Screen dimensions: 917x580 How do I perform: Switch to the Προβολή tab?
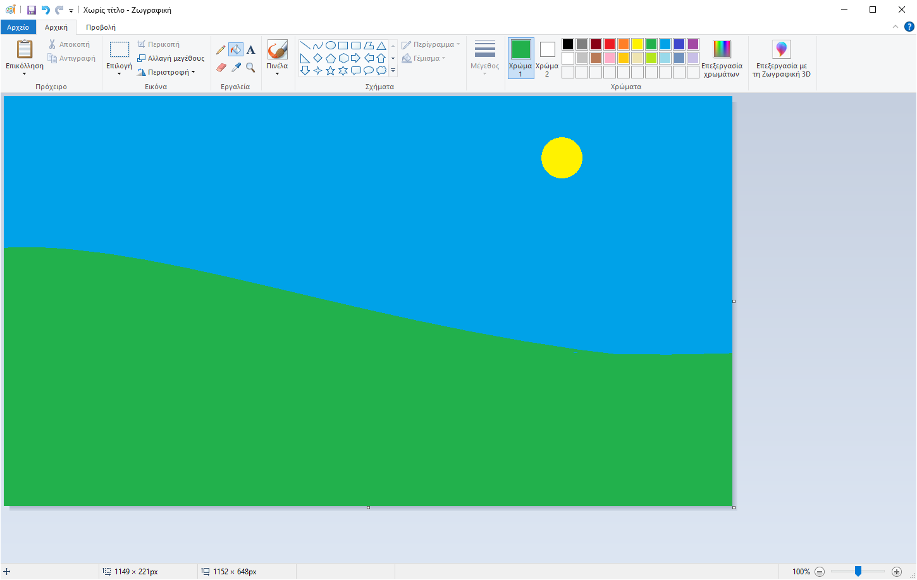pyautogui.click(x=101, y=27)
